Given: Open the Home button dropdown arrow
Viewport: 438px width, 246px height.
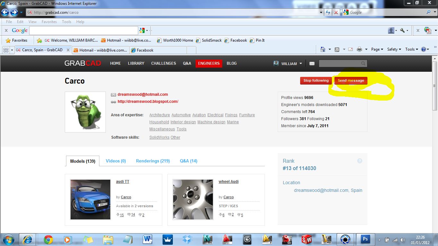Looking at the screenshot, I should point(330,49).
